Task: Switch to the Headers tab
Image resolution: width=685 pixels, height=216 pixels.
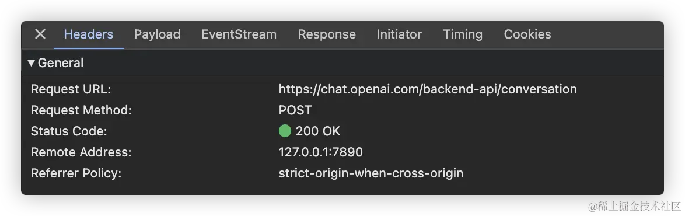Action: 89,34
